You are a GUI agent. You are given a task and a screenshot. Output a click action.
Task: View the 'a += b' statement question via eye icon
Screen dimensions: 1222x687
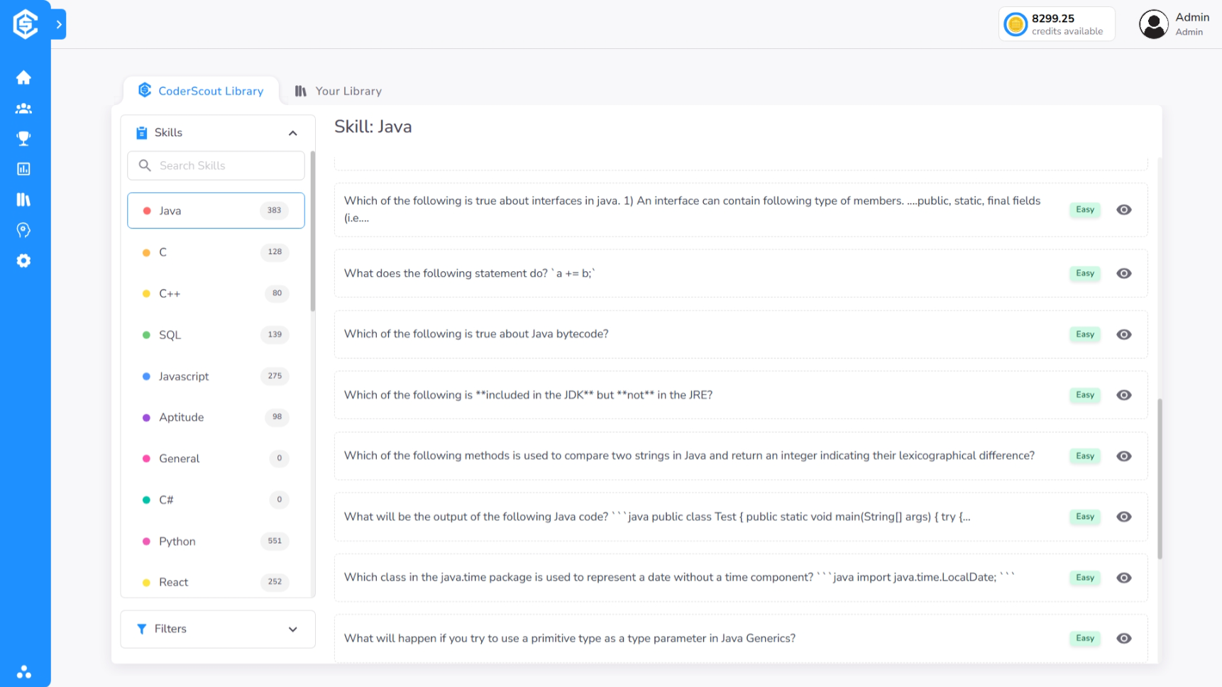click(1123, 273)
